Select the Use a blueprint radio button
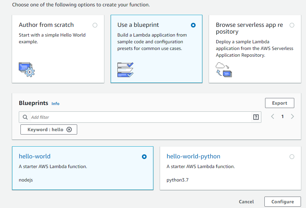Viewport: 306px width, 208px height. coord(193,25)
